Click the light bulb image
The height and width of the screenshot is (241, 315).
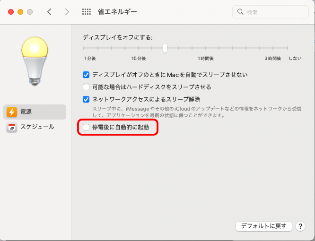pos(35,61)
